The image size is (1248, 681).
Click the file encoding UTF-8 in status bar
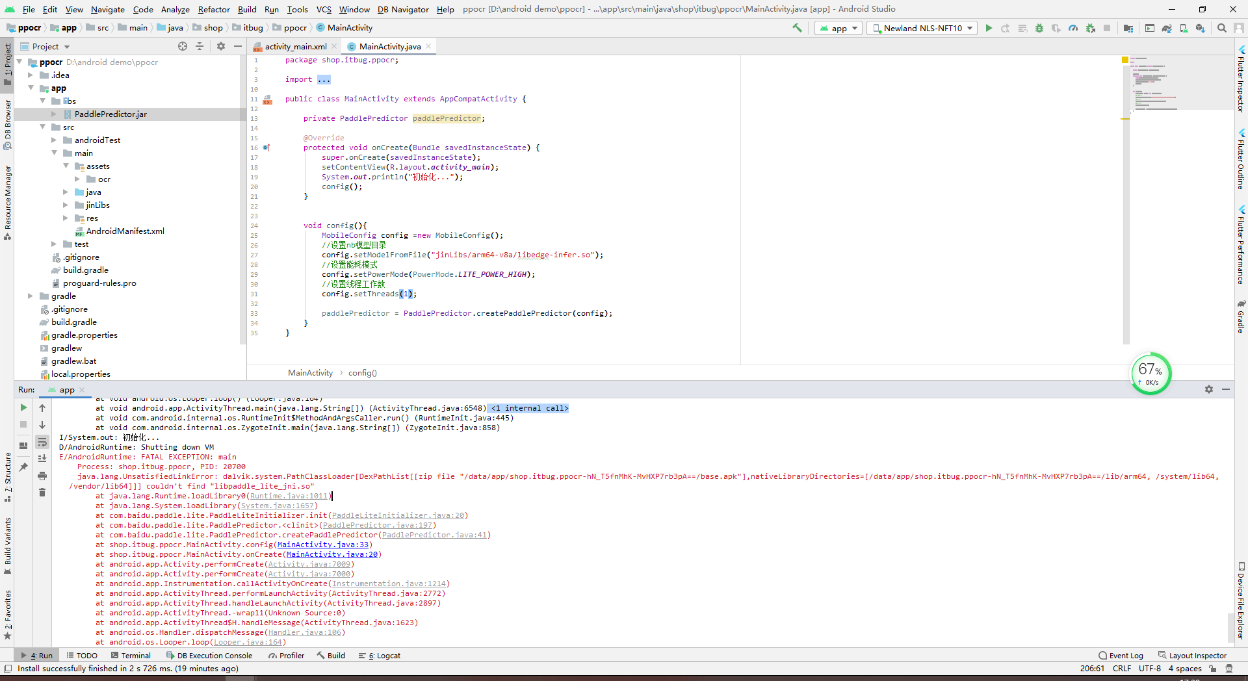pyautogui.click(x=1149, y=668)
